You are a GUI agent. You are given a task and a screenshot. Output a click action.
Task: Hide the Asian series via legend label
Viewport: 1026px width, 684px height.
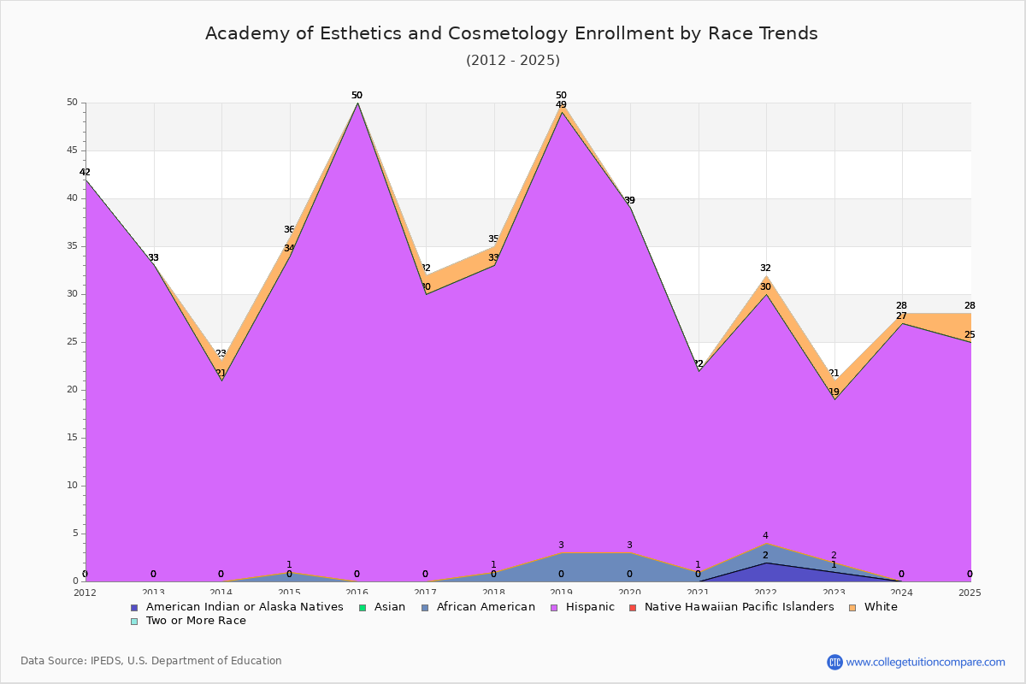[390, 607]
